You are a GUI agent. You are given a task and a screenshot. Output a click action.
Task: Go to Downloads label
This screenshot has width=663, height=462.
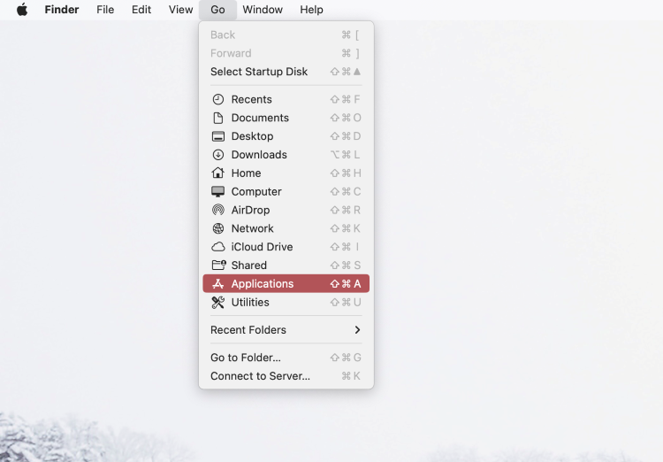point(259,155)
